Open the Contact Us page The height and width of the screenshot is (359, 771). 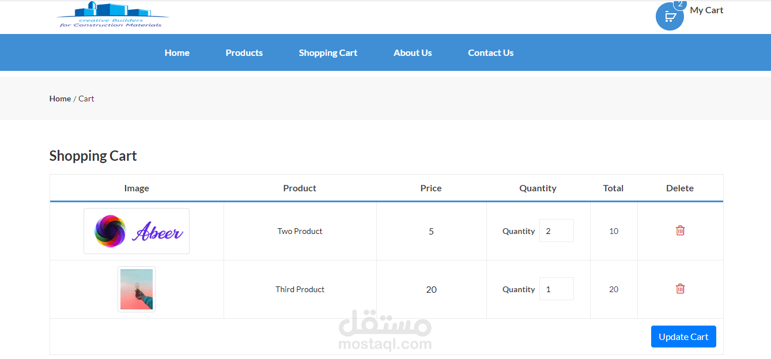coord(490,52)
